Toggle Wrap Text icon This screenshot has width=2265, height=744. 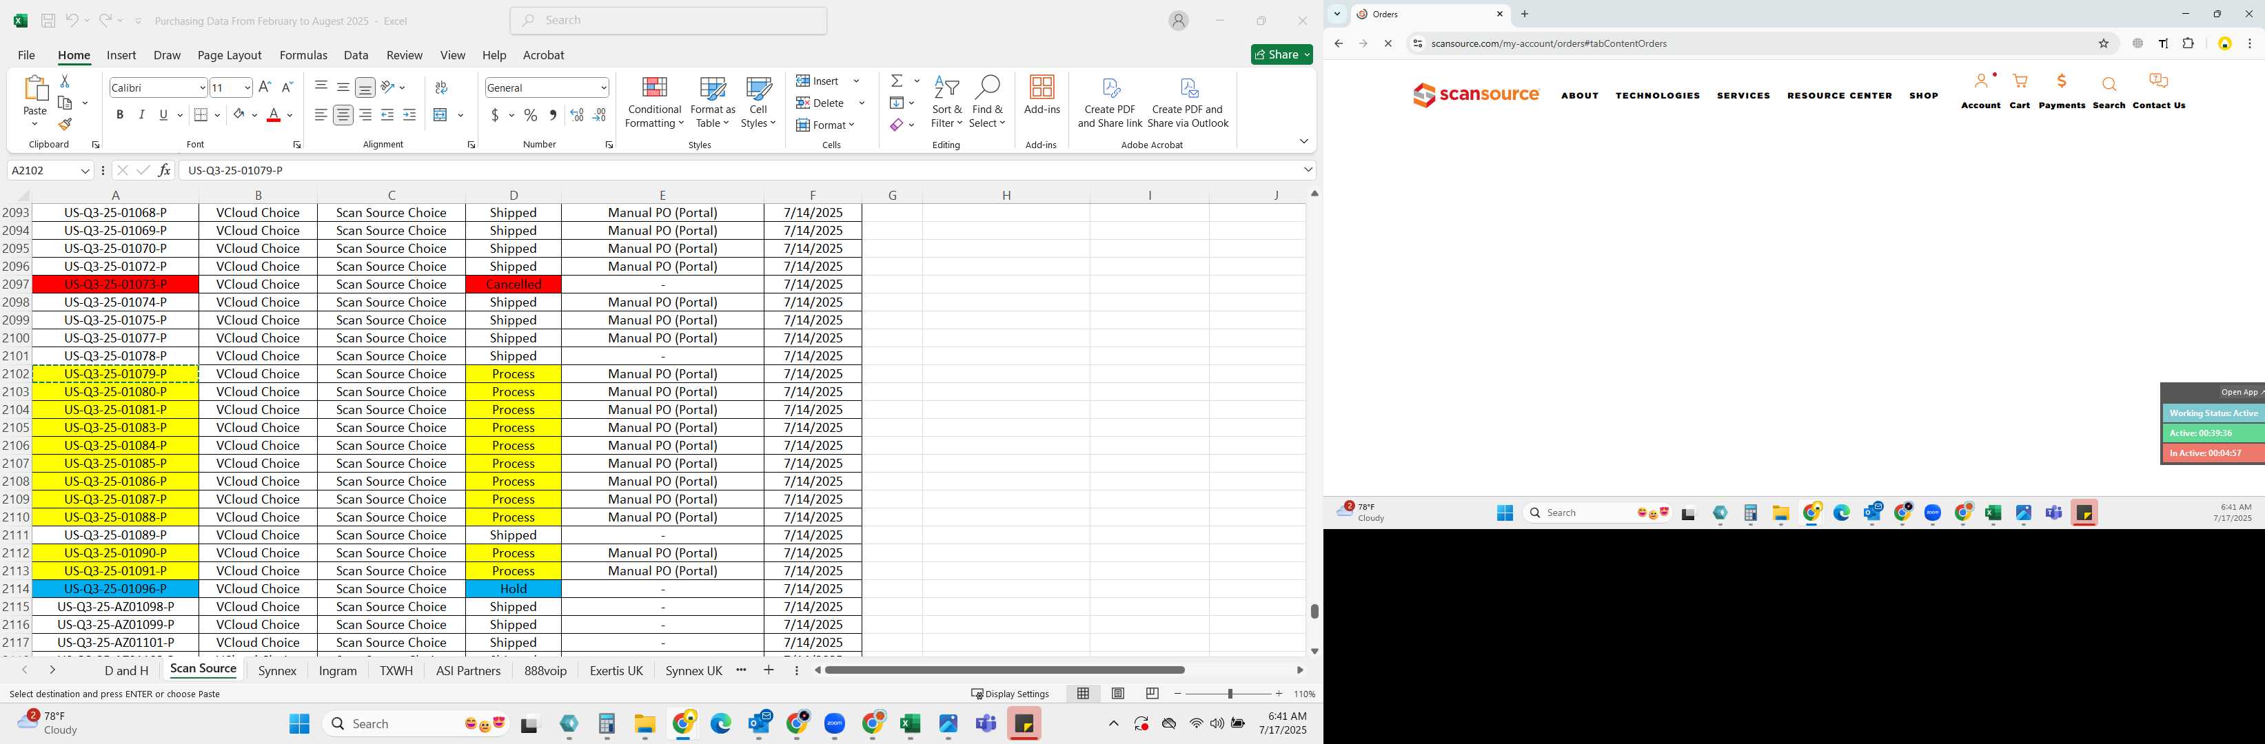click(x=441, y=87)
